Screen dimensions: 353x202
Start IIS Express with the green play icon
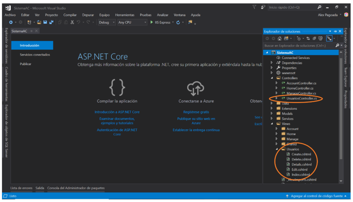(x=152, y=22)
